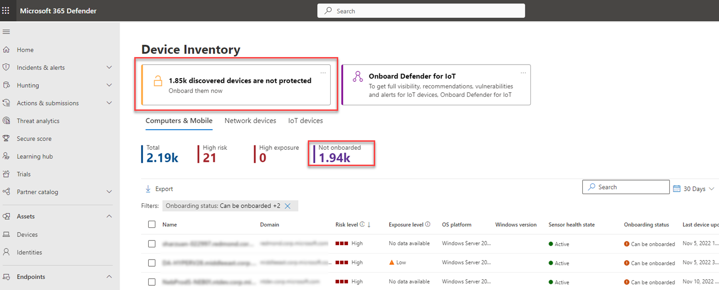
Task: Open more options on Defender for IoT card
Action: pyautogui.click(x=523, y=72)
